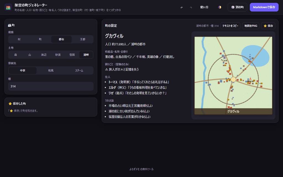This screenshot has width=283, height=177.
Task: Open the 使い方 help button
Action: pyautogui.click(x=204, y=7)
